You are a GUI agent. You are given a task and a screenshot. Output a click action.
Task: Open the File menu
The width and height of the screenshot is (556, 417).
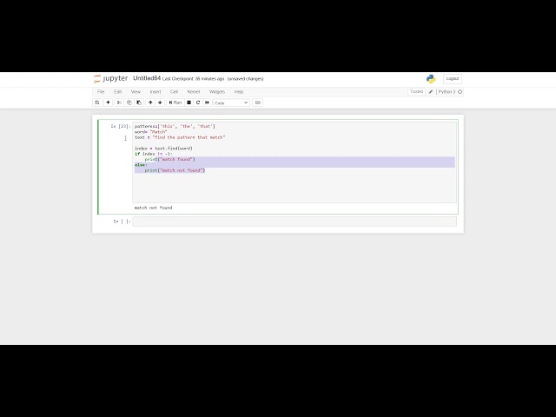[101, 92]
